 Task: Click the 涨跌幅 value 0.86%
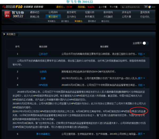tap(91, 7)
